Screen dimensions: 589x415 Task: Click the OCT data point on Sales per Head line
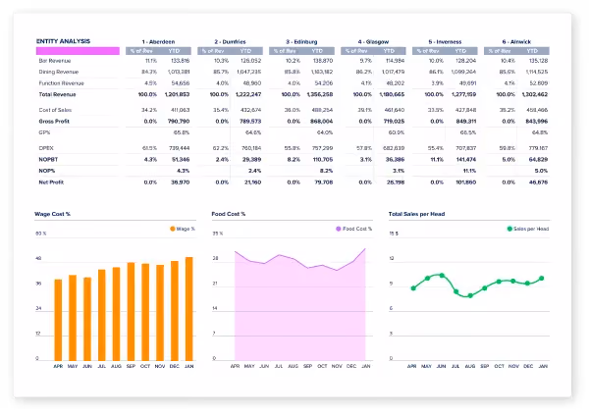[x=499, y=282]
